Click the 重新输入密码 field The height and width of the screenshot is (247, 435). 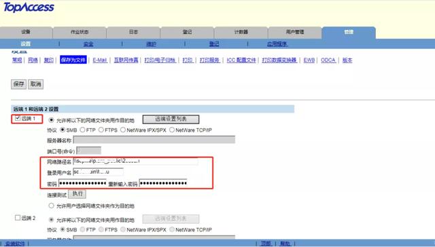click(x=163, y=183)
